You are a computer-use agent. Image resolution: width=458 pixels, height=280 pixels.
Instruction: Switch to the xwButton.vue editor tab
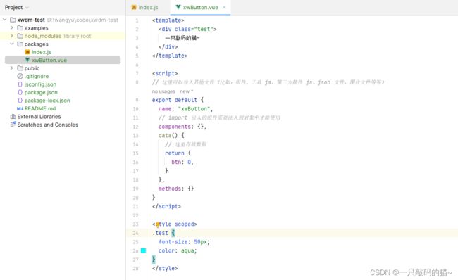click(x=200, y=8)
